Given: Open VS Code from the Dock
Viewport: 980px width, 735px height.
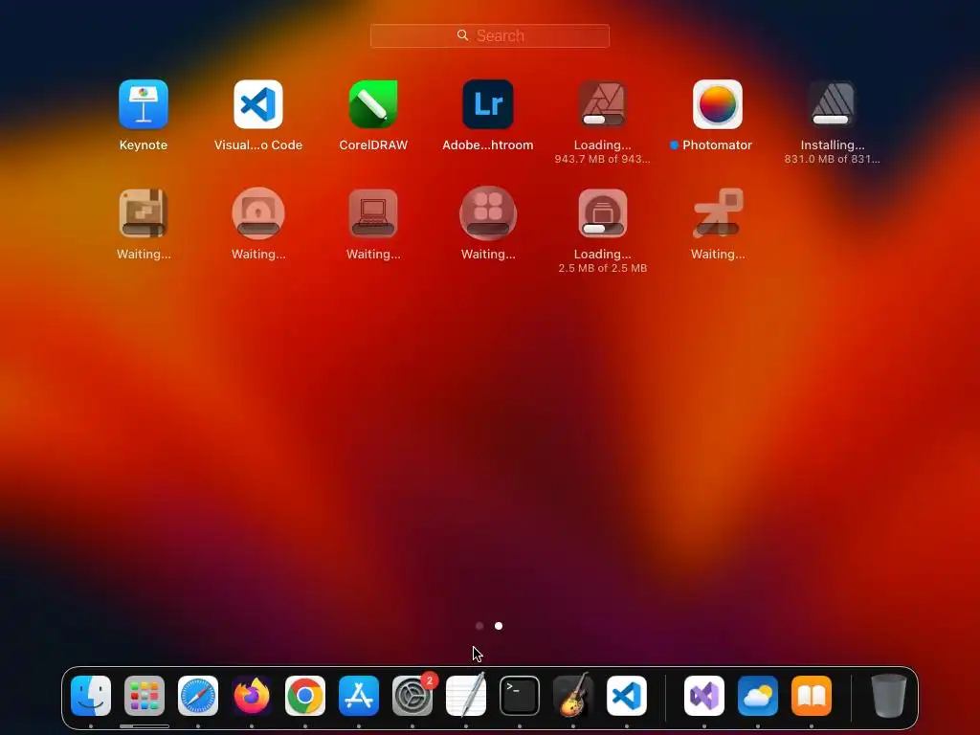Looking at the screenshot, I should coord(627,696).
